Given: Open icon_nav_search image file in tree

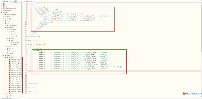Looking at the screenshot, I should (x=16, y=83).
